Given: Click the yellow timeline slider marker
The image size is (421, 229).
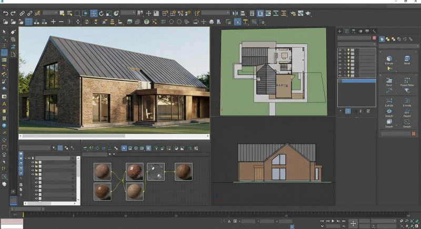Looking at the screenshot, I should (x=23, y=214).
